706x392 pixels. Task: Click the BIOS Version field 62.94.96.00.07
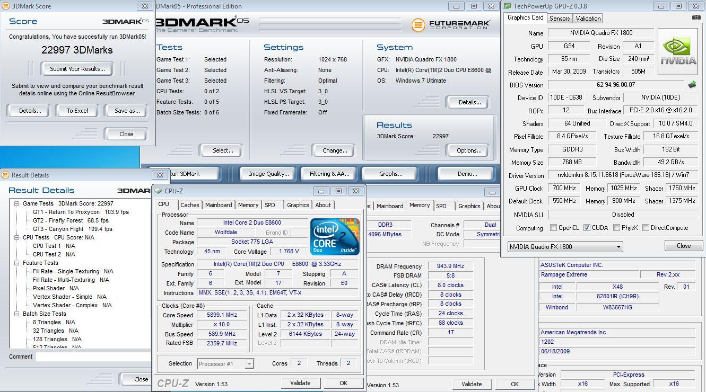[616, 85]
